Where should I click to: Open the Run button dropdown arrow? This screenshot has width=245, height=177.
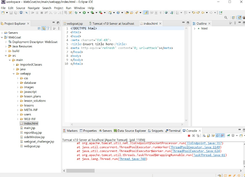click(88, 13)
